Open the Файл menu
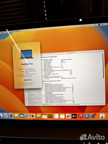This screenshot has height=144, width=108. (2, 33)
